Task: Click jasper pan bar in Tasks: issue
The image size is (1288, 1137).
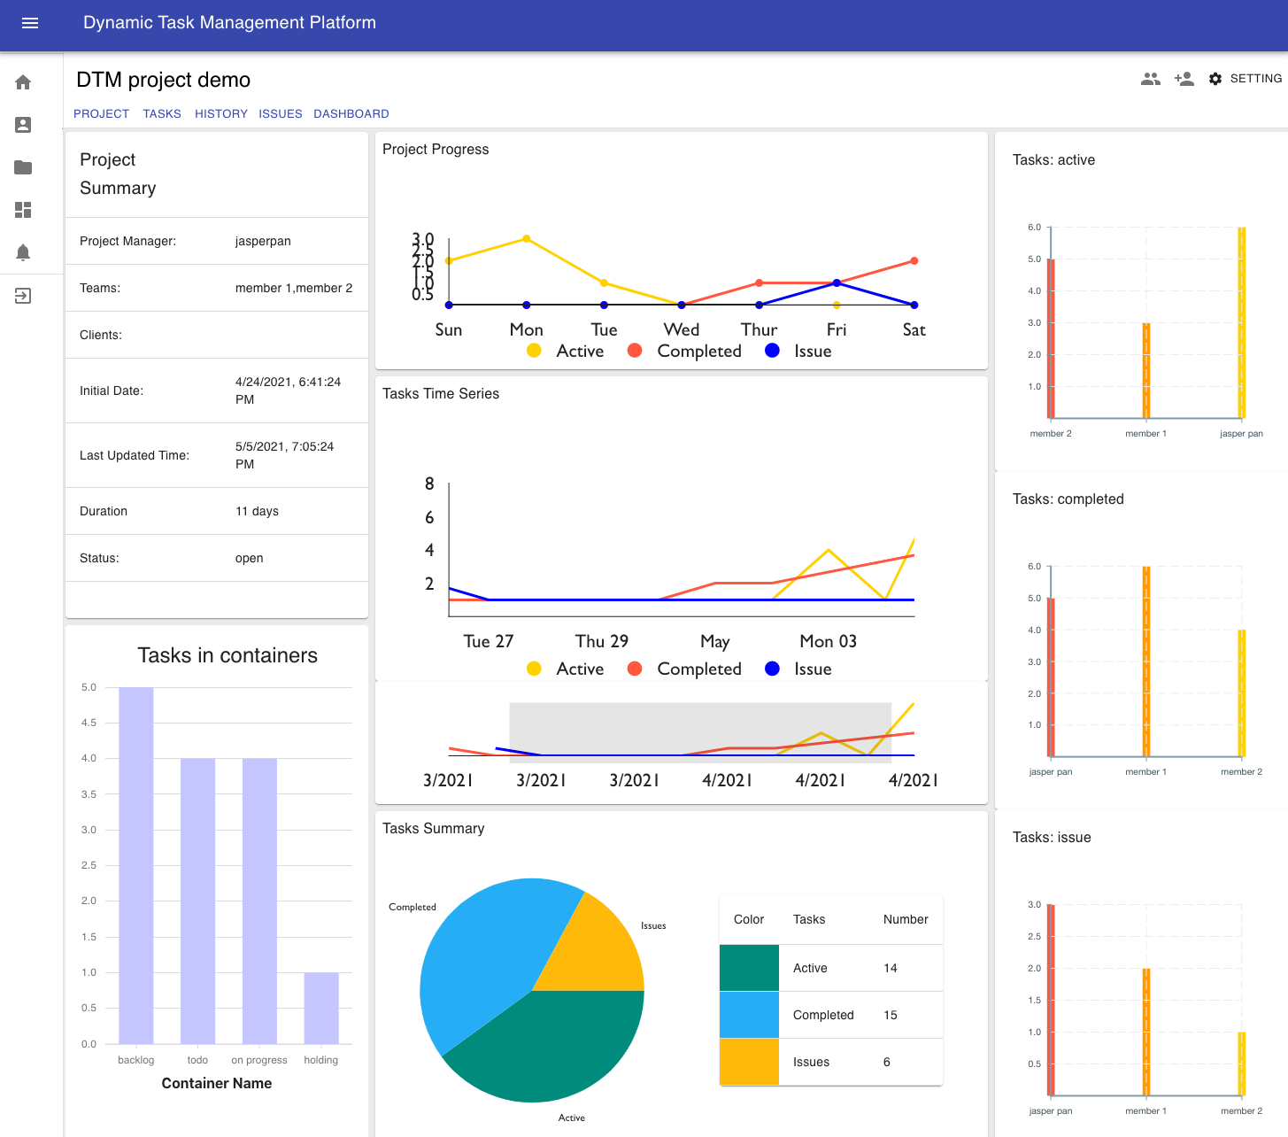Action: pyautogui.click(x=1051, y=1000)
